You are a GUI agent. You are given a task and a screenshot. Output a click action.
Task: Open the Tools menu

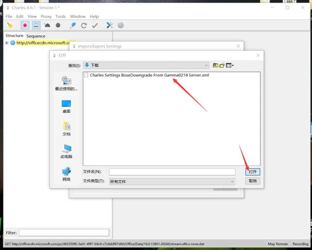61,16
